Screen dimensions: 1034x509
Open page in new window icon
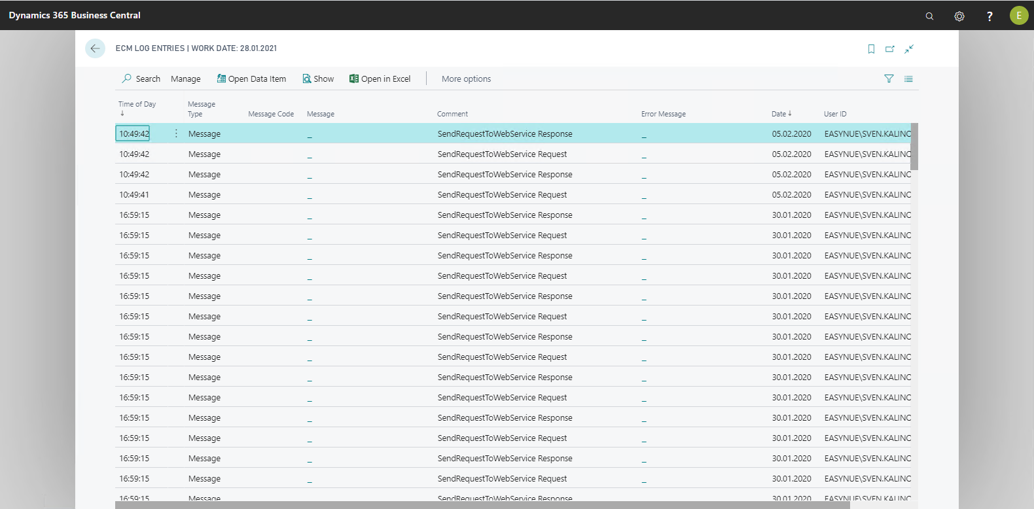(890, 49)
